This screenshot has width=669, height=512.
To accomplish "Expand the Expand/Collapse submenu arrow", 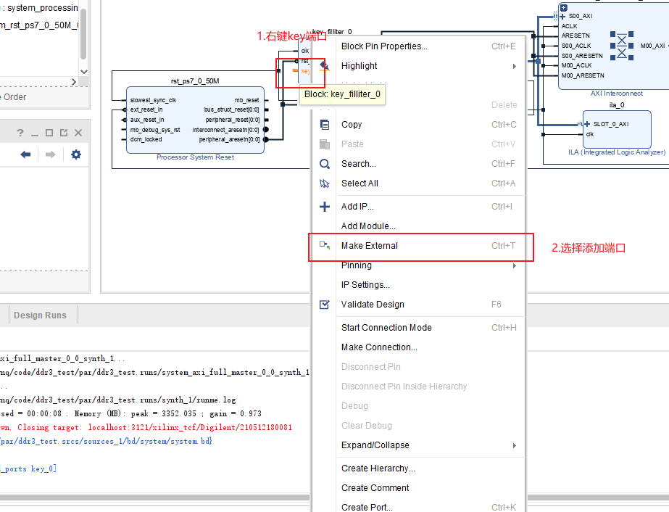I will click(x=515, y=445).
